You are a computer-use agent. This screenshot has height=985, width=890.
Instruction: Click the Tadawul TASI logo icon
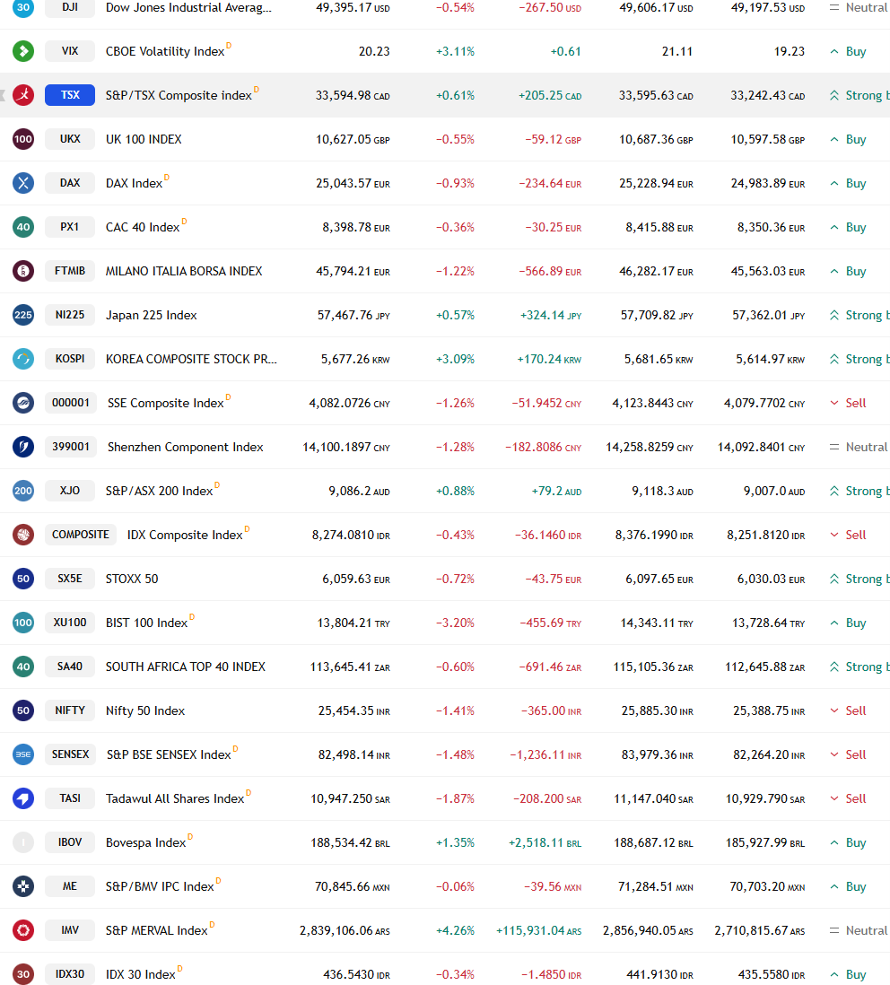(23, 799)
